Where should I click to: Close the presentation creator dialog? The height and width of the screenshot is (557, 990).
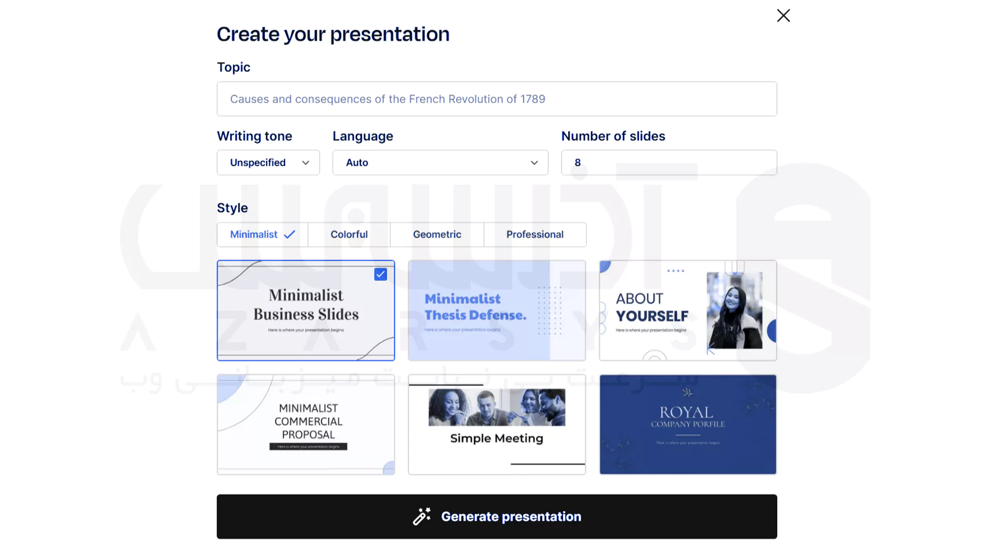point(783,15)
